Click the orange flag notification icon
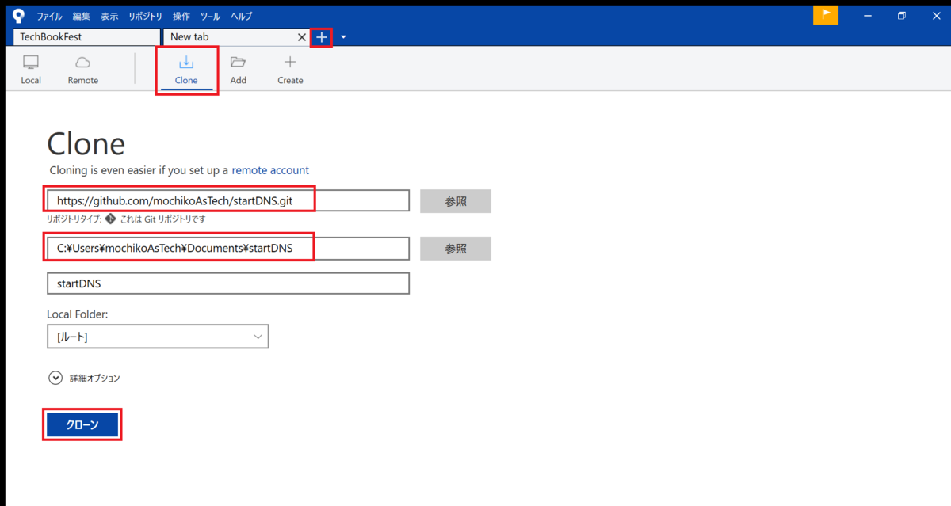 pos(826,16)
